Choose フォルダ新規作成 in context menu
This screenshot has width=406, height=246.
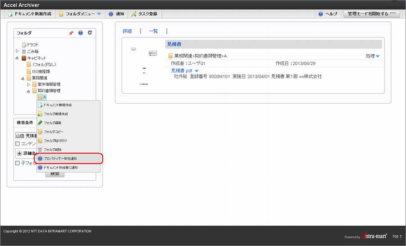coord(68,114)
